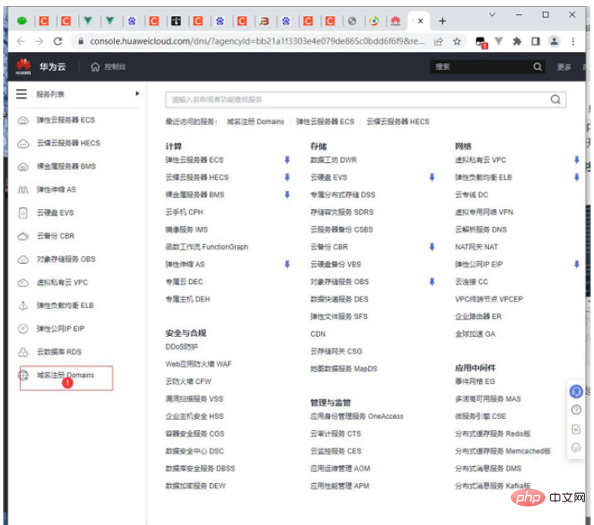
Task: Unpin CBR in the storage list
Action: pos(432,247)
